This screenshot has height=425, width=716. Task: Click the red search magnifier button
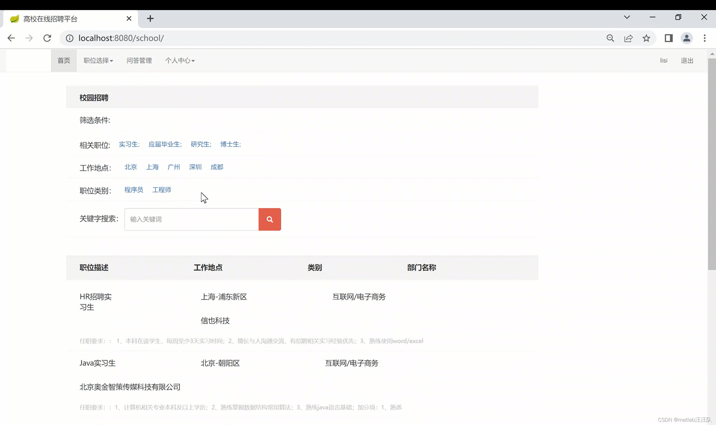[x=270, y=219]
